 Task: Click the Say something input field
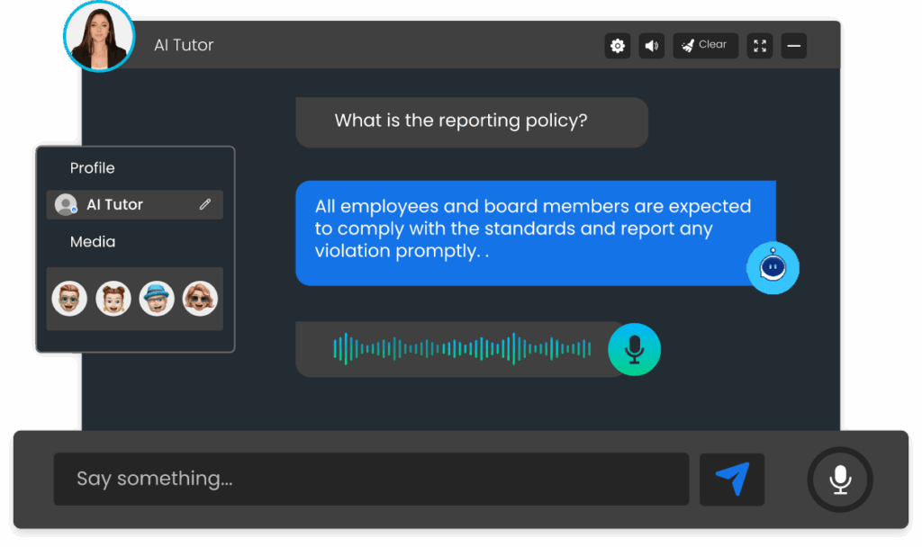click(371, 479)
